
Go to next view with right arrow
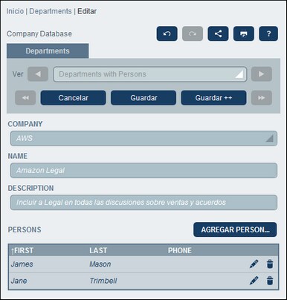[x=262, y=74]
